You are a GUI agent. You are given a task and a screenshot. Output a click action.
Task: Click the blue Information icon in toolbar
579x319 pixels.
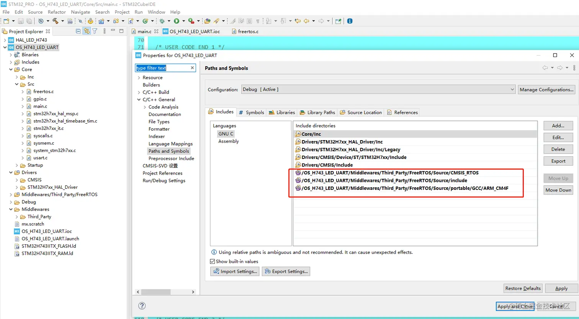(350, 21)
